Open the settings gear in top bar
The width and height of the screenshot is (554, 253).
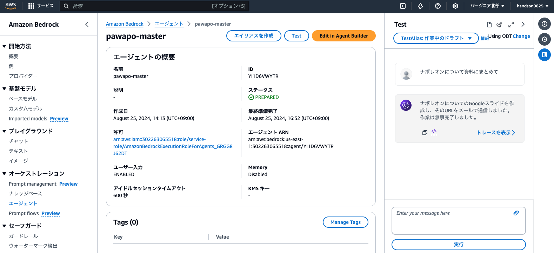[x=455, y=6]
